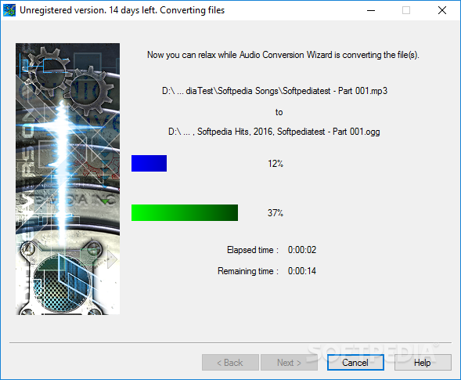Click the word 'to' between the file paths

click(279, 112)
